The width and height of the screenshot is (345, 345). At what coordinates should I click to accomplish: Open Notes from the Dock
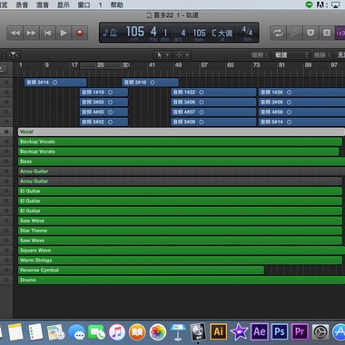(x=15, y=331)
